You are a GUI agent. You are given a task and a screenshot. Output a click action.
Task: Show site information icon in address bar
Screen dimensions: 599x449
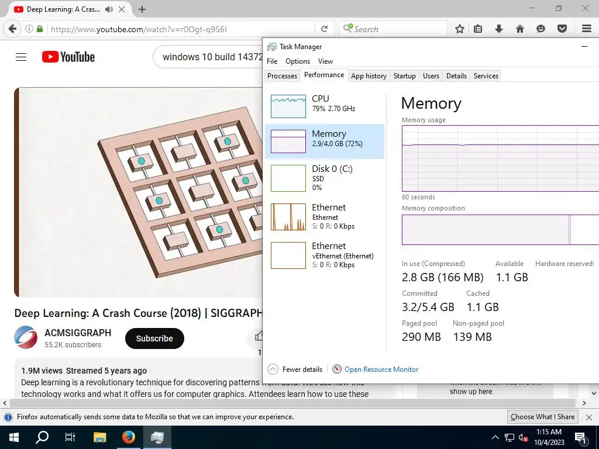tap(29, 29)
